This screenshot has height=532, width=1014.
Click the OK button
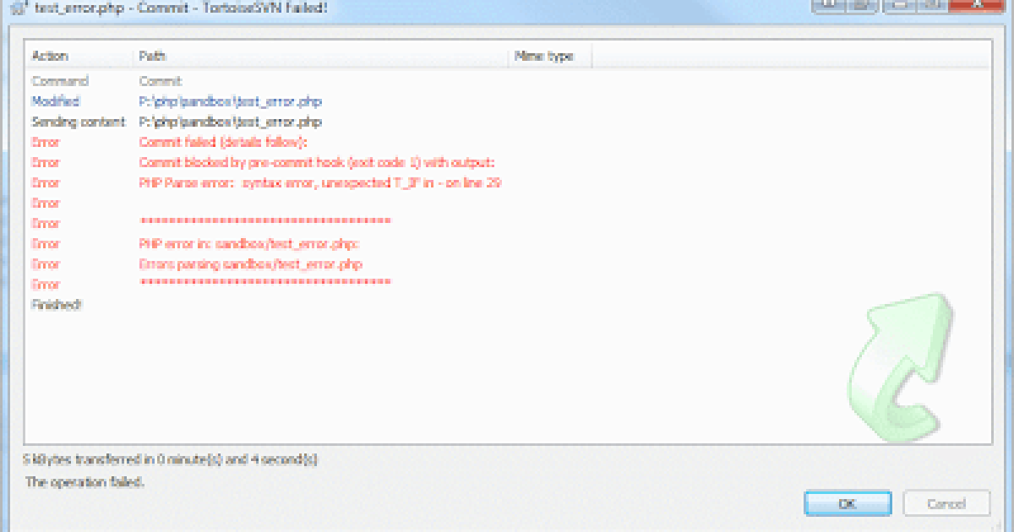coord(848,503)
